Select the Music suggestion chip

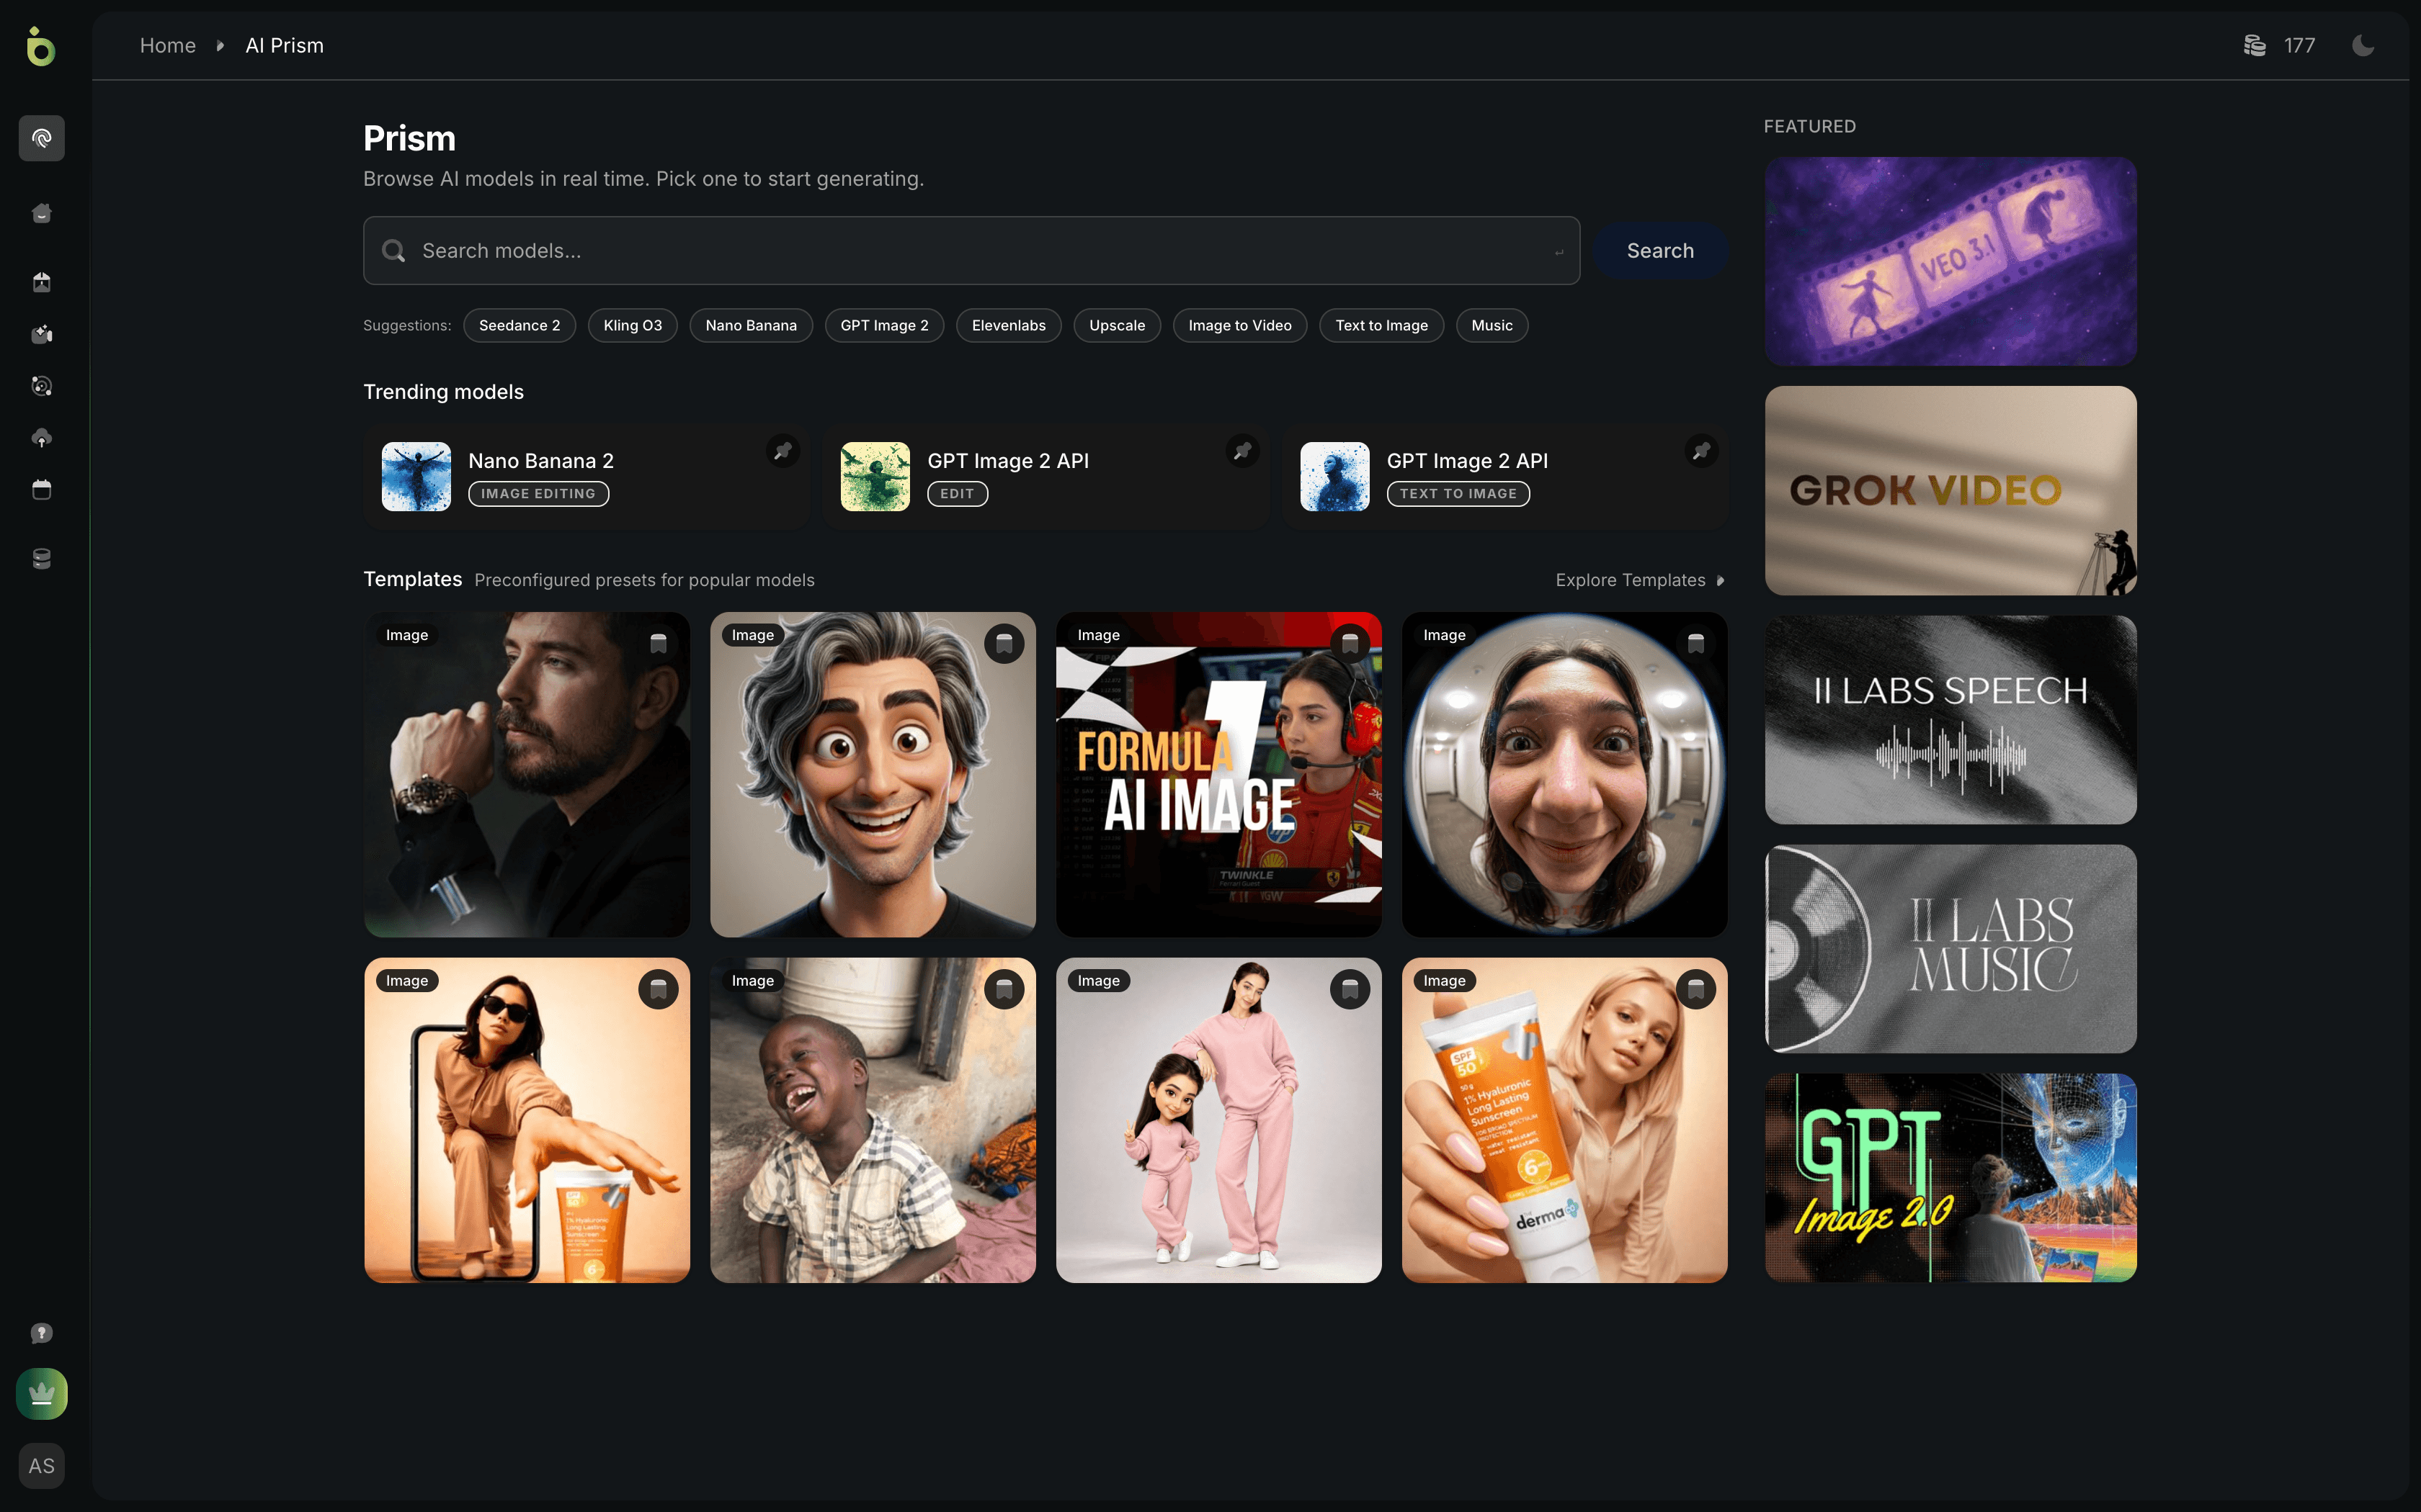point(1492,325)
